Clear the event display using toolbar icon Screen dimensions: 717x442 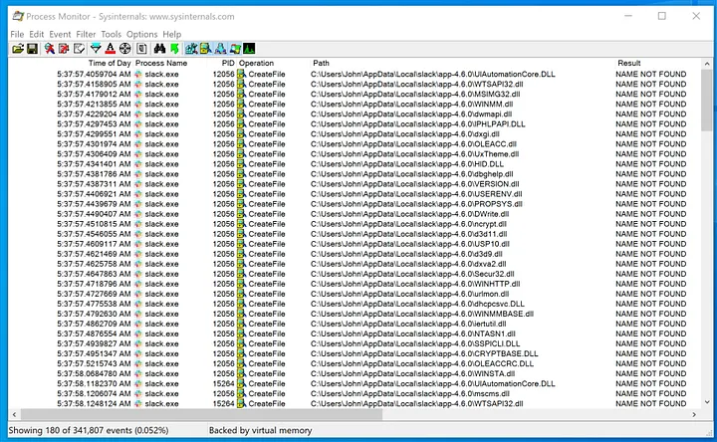tap(79, 48)
